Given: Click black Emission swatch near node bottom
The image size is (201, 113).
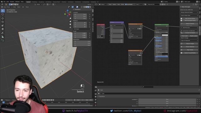Looking at the screenshot, I should 165,54.
